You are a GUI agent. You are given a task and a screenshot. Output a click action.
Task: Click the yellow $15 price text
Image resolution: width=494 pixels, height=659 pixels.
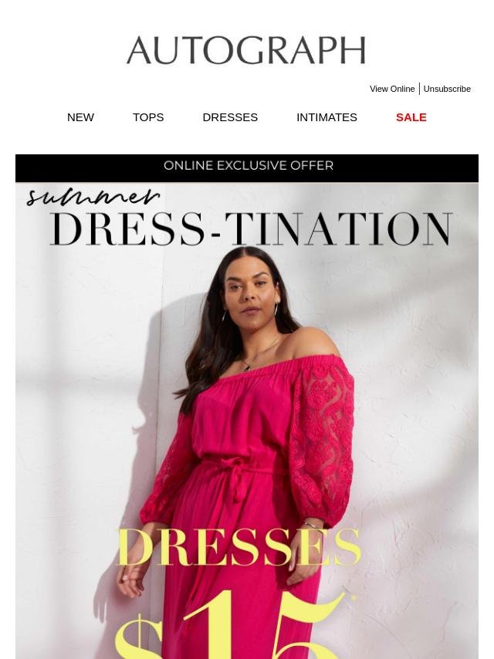[235, 625]
